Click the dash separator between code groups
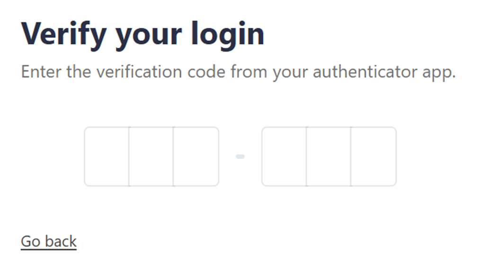Viewport: 488px width, 271px height. tap(240, 157)
